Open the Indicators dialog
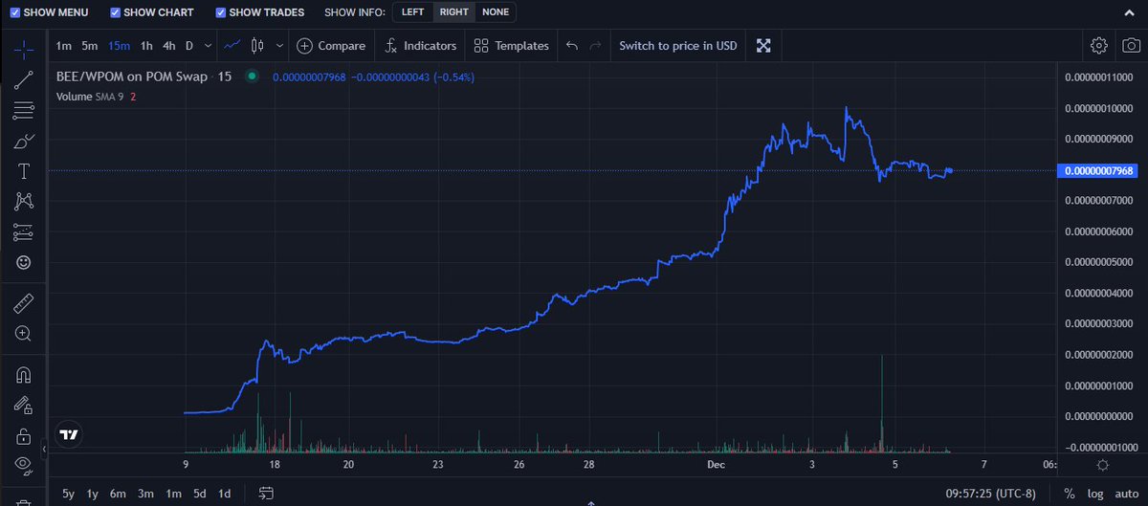This screenshot has width=1148, height=506. pyautogui.click(x=421, y=45)
